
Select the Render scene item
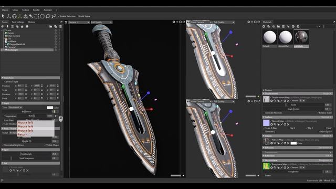click(10, 33)
